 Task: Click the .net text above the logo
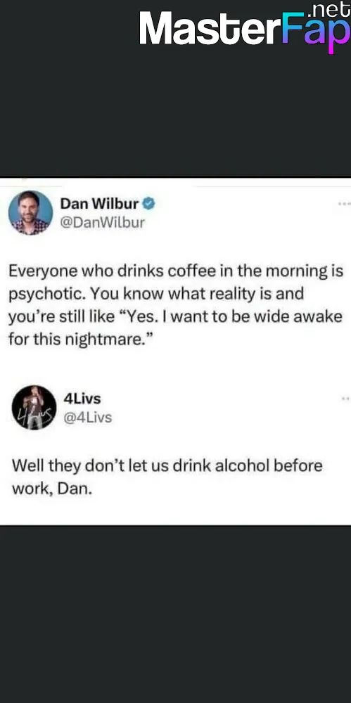coord(330,9)
